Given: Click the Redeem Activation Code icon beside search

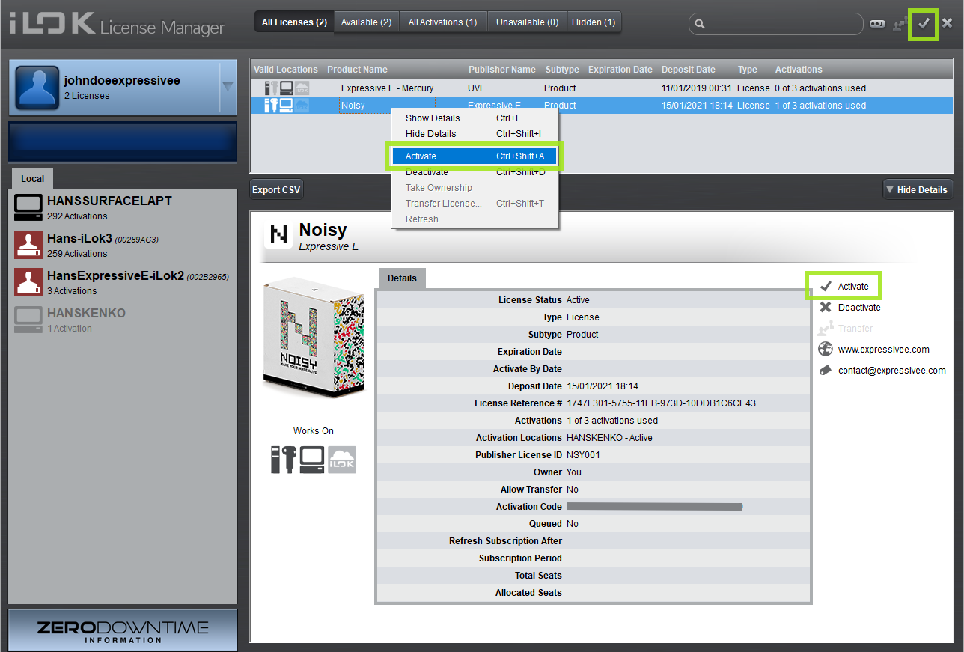Looking at the screenshot, I should (x=877, y=24).
